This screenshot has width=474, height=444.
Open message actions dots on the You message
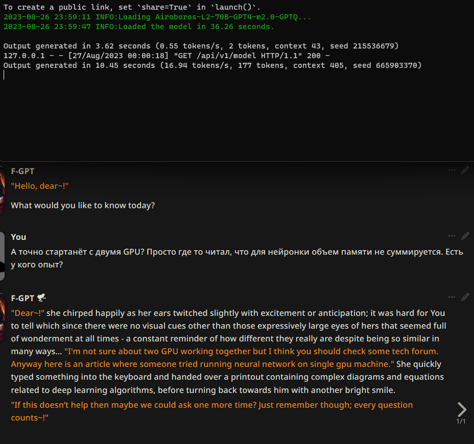point(452,236)
